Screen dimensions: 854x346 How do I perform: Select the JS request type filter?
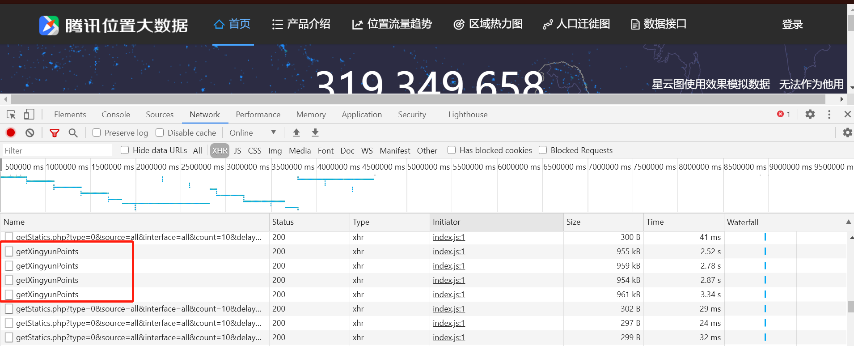click(x=237, y=151)
